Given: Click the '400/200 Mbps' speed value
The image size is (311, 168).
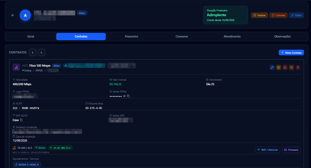Looking at the screenshot, I should click(x=22, y=84).
